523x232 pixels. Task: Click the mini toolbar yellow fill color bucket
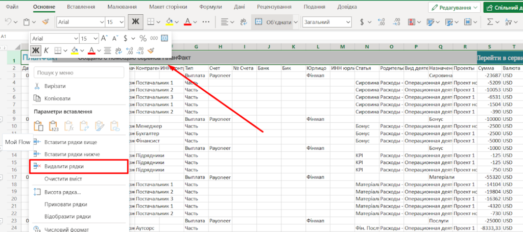click(75, 50)
